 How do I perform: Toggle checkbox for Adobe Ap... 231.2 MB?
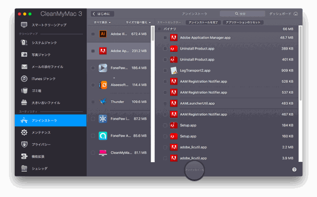click(93, 51)
